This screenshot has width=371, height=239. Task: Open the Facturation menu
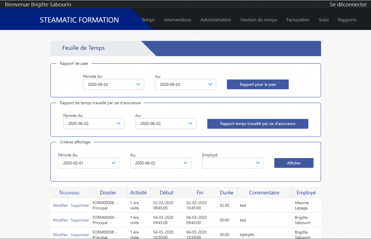coord(298,20)
